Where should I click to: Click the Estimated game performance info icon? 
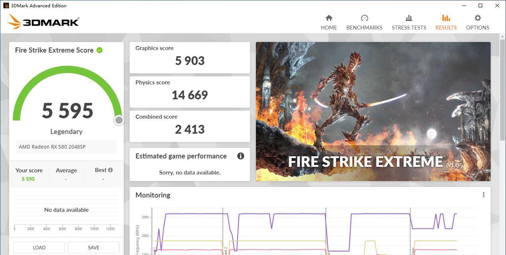241,156
